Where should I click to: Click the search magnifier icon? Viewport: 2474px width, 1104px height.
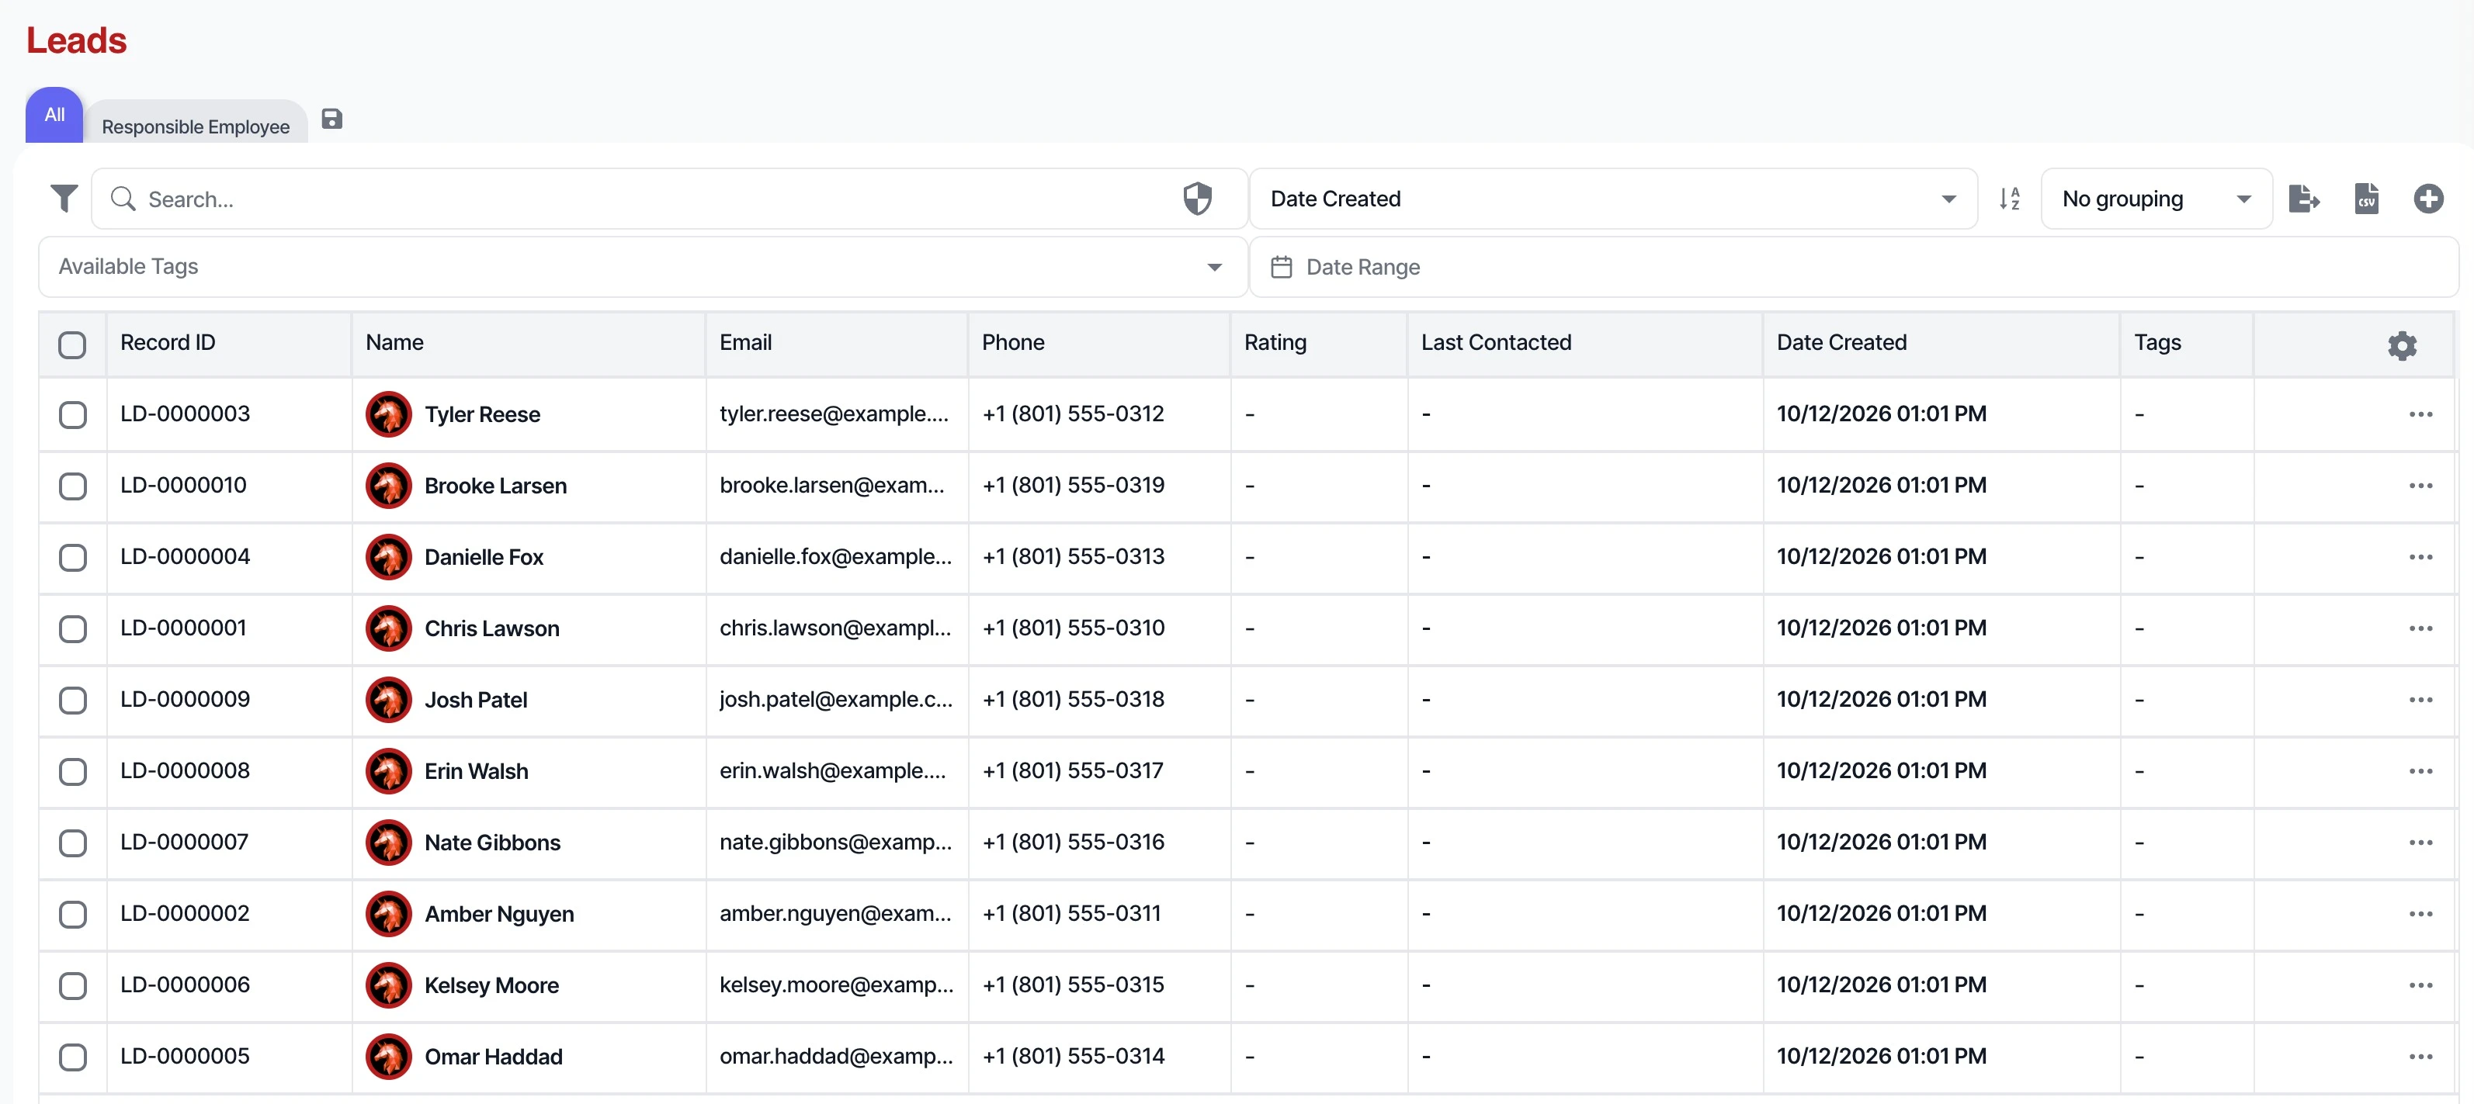pos(123,199)
